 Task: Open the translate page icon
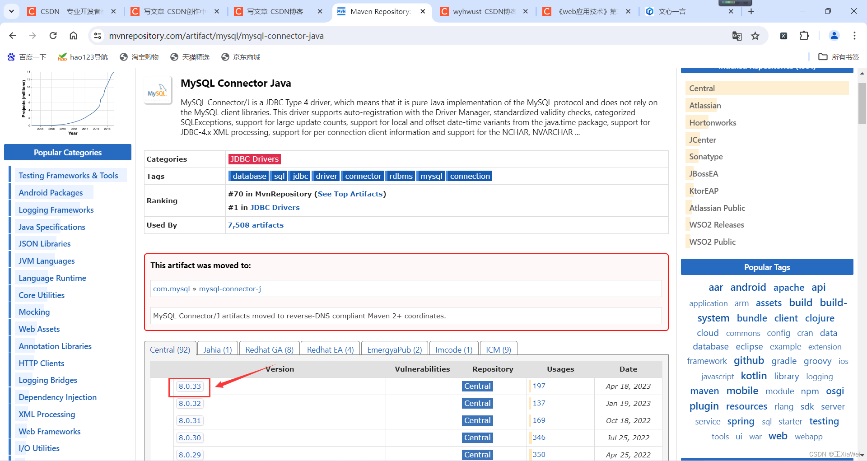pos(737,36)
